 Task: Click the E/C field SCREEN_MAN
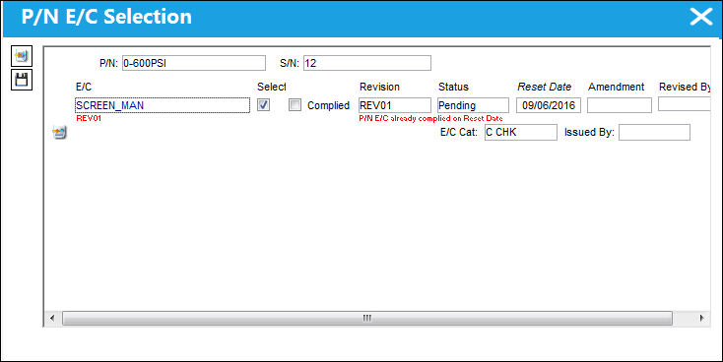[x=163, y=105]
